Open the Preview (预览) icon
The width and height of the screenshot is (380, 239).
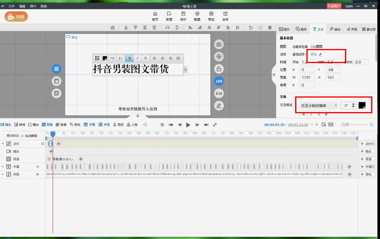click(212, 16)
